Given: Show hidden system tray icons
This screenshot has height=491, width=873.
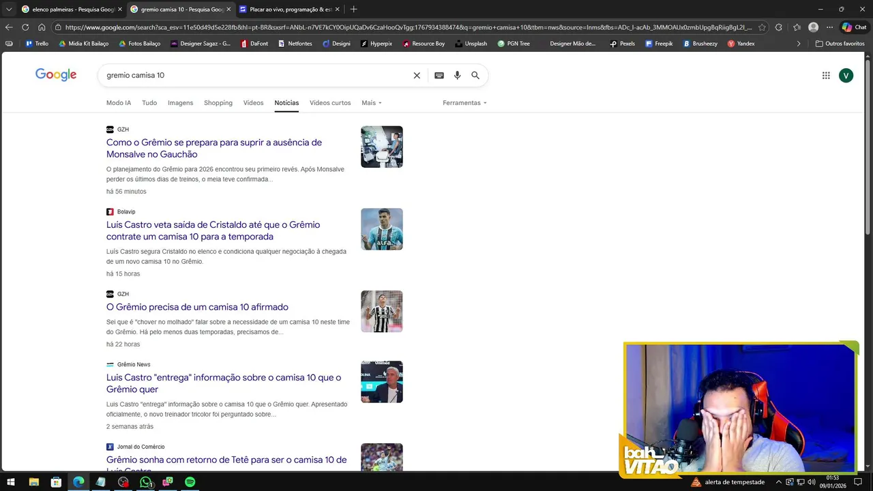Looking at the screenshot, I should 778,482.
